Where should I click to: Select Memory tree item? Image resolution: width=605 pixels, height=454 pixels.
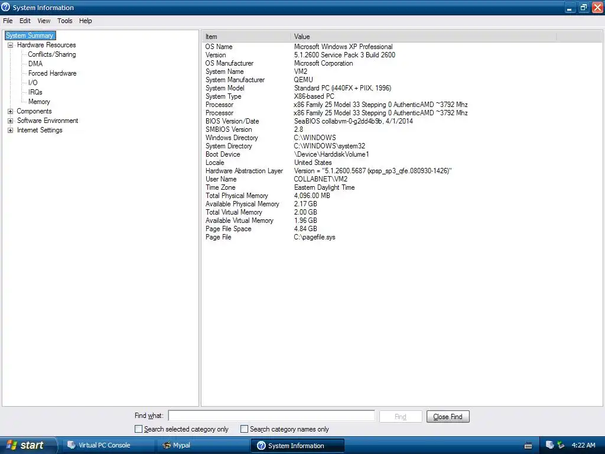click(39, 102)
